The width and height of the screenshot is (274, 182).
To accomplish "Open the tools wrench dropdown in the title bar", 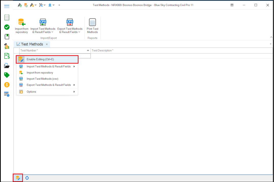I will (42, 5).
